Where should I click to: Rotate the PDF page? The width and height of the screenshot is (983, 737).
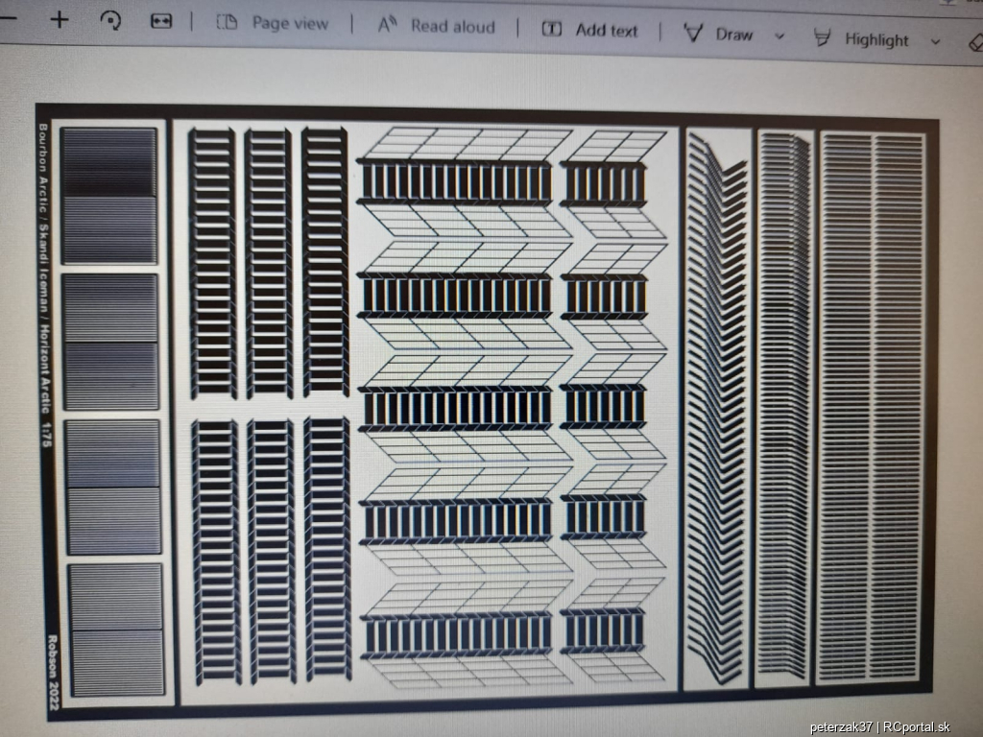coord(110,21)
